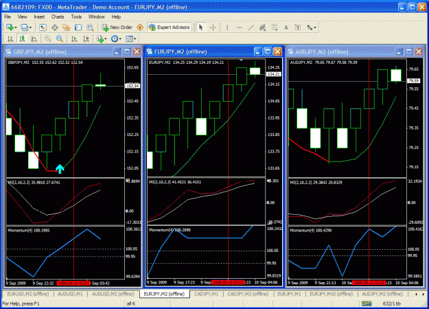429x309 pixels.
Task: Click 'Momentum(4) 100.4290' label in AUDJPY window
Action: pyautogui.click(x=310, y=231)
